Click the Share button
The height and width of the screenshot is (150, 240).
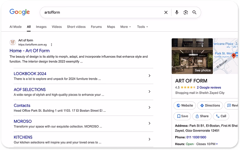pyautogui.click(x=202, y=116)
